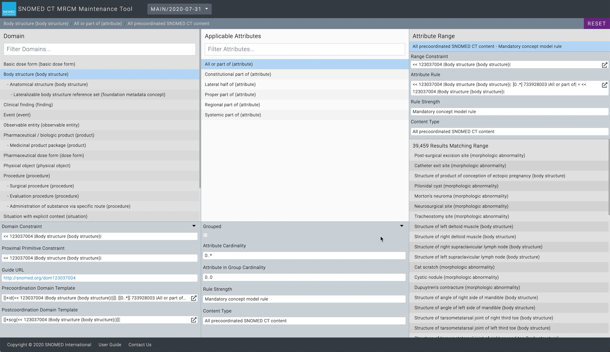610x352 pixels.
Task: Click the Content Type field in middle panel
Action: (x=304, y=321)
